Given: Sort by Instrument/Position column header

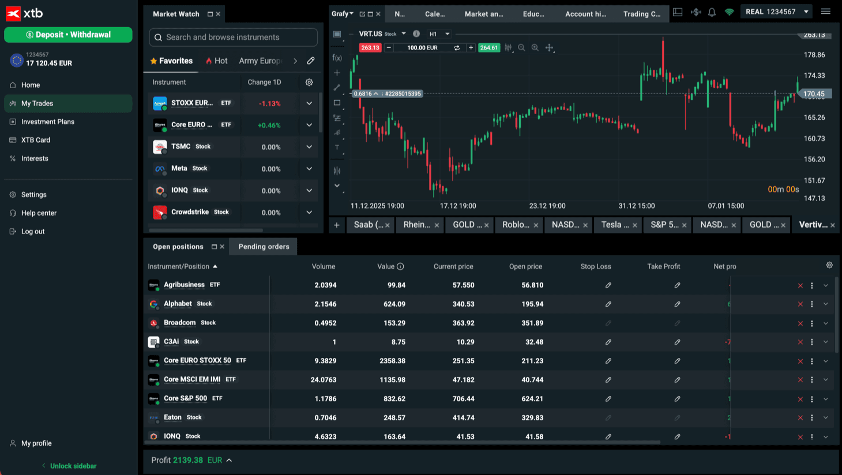Looking at the screenshot, I should point(182,266).
